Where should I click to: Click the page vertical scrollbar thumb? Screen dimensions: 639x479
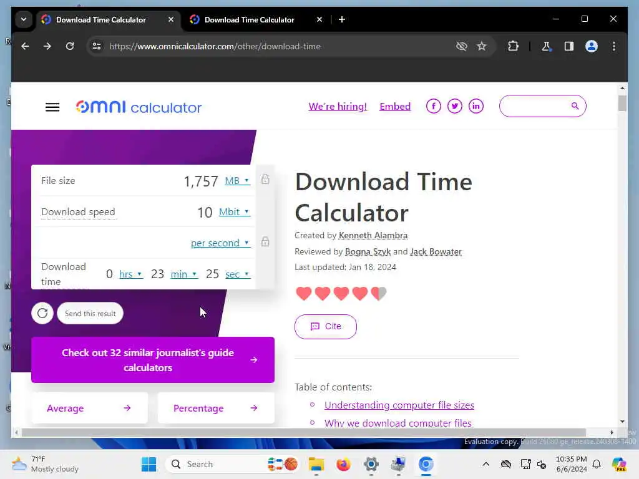[622, 103]
